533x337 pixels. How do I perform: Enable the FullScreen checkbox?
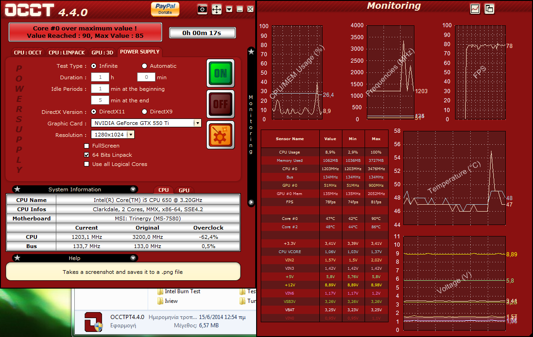(86, 146)
